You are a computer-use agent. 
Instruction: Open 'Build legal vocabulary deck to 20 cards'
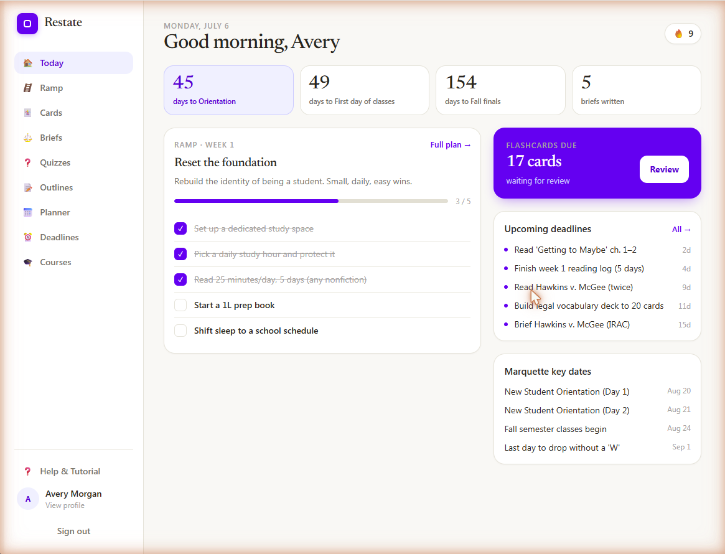tap(597, 306)
